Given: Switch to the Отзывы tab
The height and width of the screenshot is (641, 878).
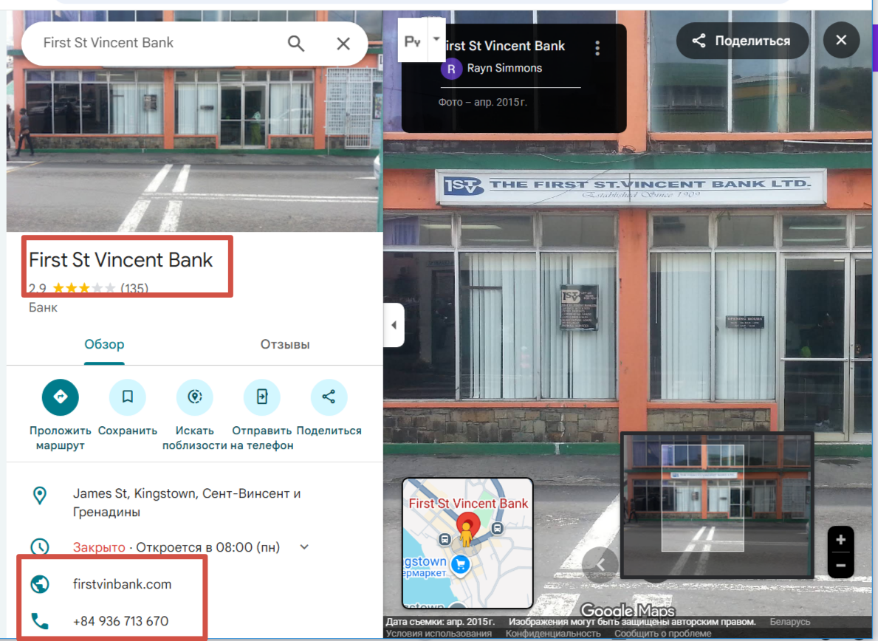Looking at the screenshot, I should pyautogui.click(x=285, y=345).
